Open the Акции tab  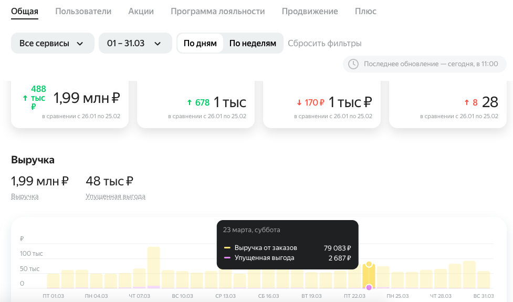(x=141, y=11)
